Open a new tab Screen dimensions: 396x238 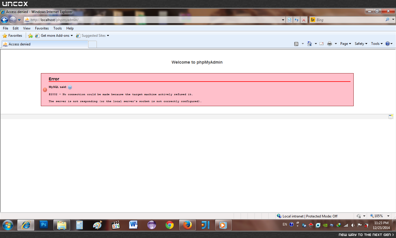[92, 45]
